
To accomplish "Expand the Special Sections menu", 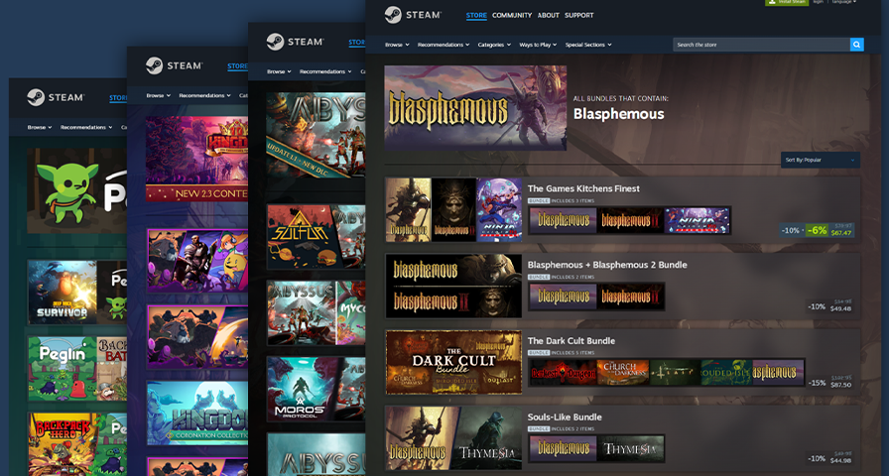I will pos(588,45).
